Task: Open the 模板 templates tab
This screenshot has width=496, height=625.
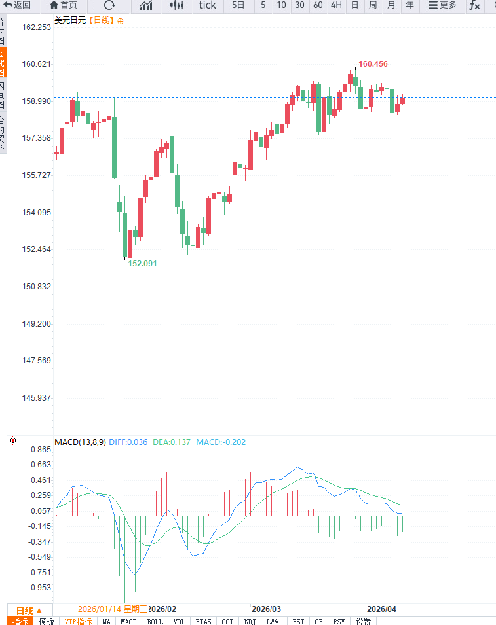Action: pos(47,621)
